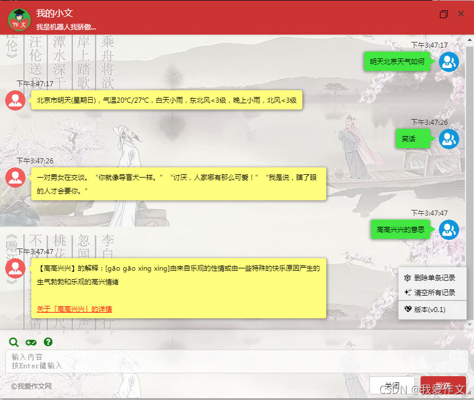Click the yellow weather reply bubble
The image size is (474, 400).
click(x=167, y=100)
